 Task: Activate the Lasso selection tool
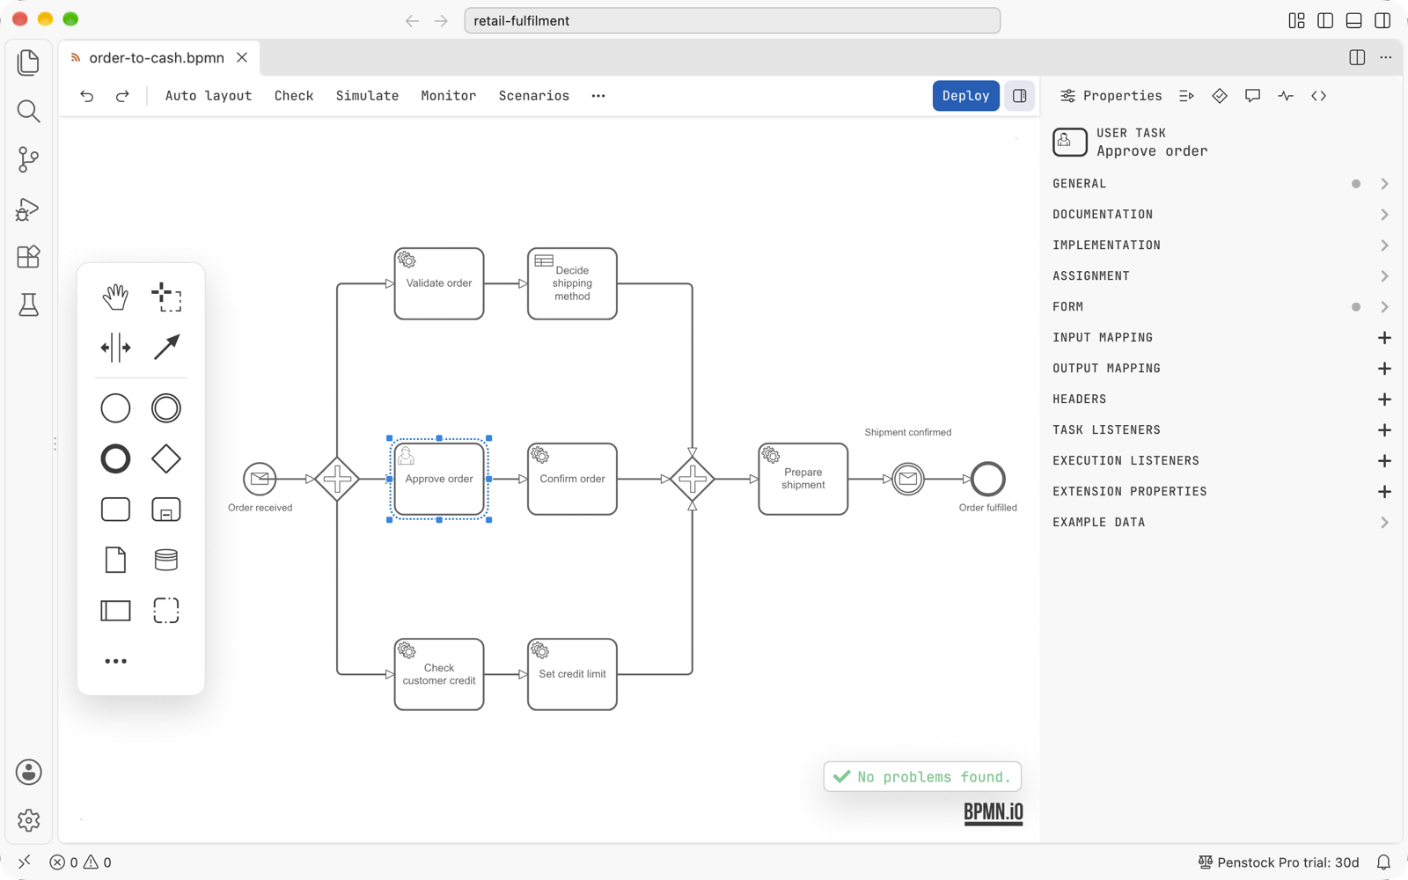(x=166, y=297)
